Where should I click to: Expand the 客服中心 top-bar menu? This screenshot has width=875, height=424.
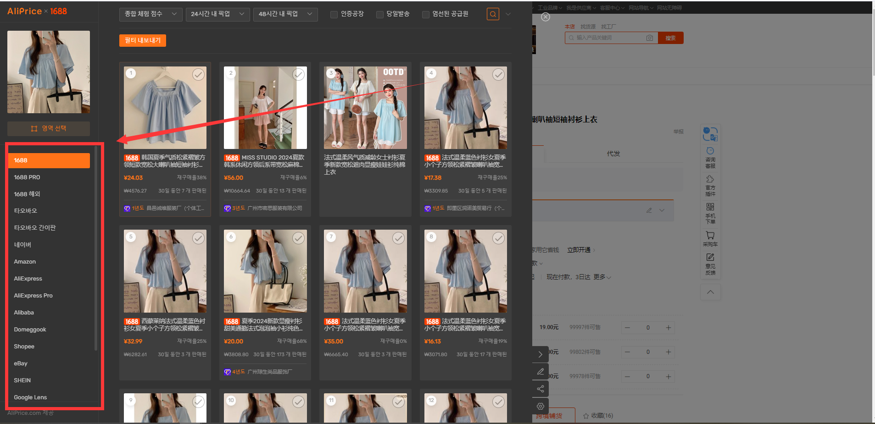pos(612,8)
